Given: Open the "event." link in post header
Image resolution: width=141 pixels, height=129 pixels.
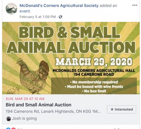Looking at the screenshot, I should (x=25, y=11).
